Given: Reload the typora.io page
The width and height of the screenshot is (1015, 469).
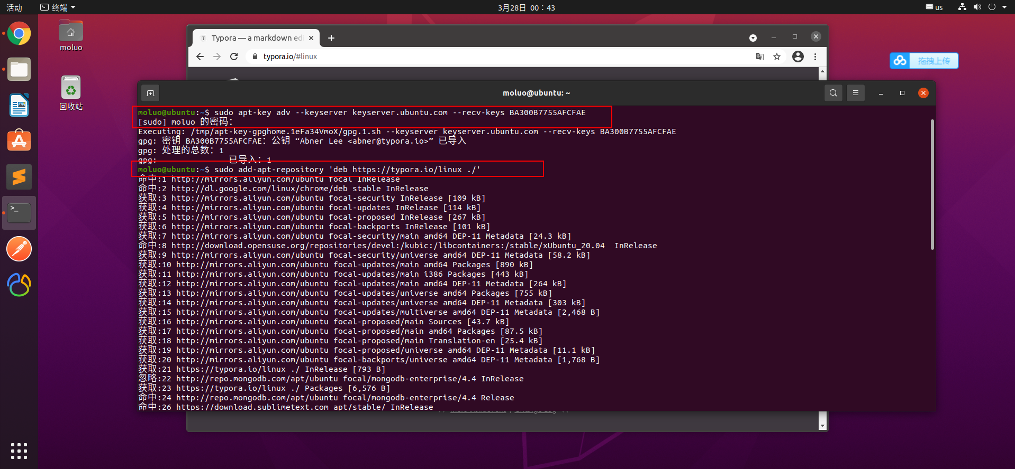Looking at the screenshot, I should [x=234, y=57].
